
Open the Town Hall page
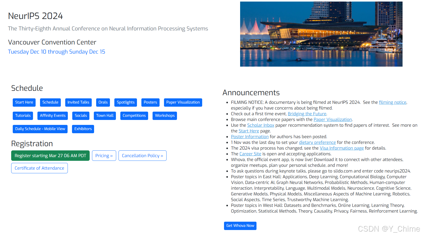(x=105, y=116)
